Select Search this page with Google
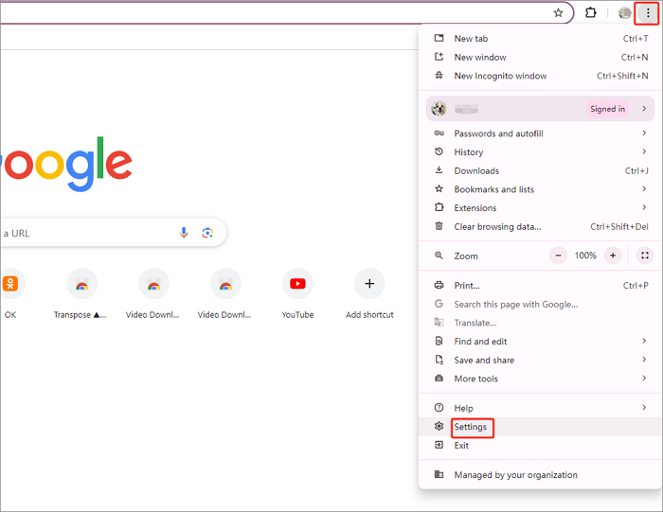 (x=541, y=304)
